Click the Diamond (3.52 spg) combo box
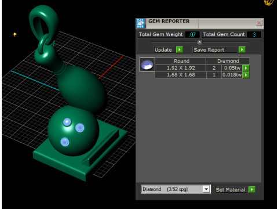The width and height of the screenshot is (278, 209). tap(175, 189)
